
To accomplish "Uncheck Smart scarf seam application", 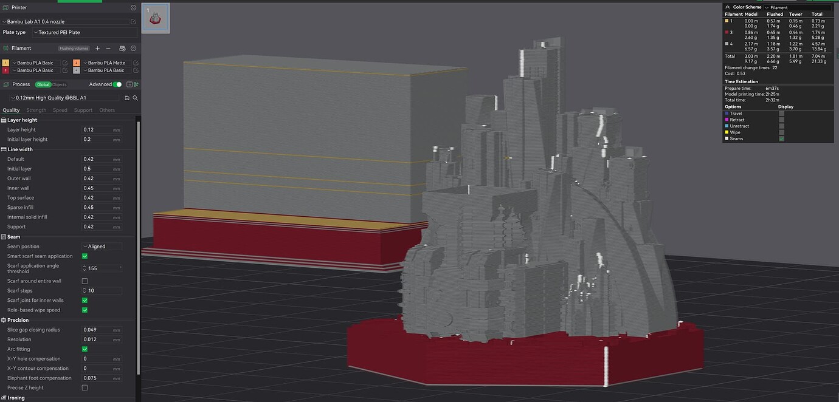I will 85,256.
